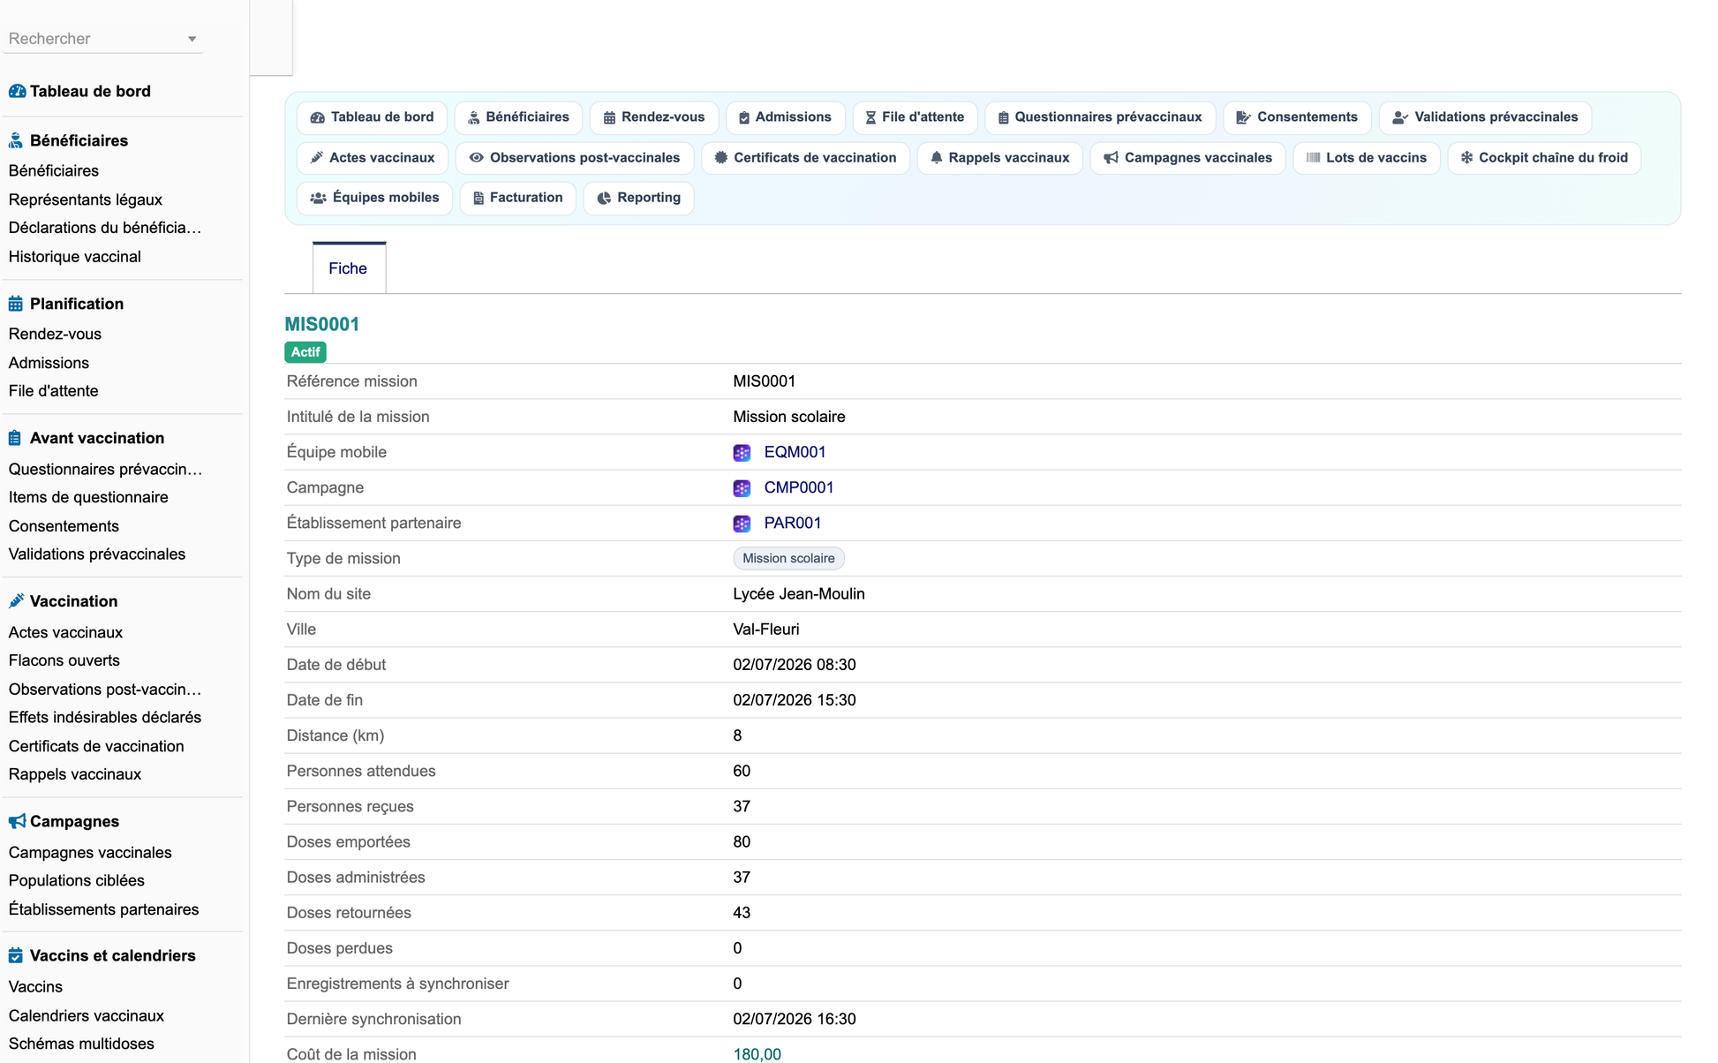The image size is (1718, 1063).
Task: Click the Mission scolaire type badge
Action: tap(788, 558)
